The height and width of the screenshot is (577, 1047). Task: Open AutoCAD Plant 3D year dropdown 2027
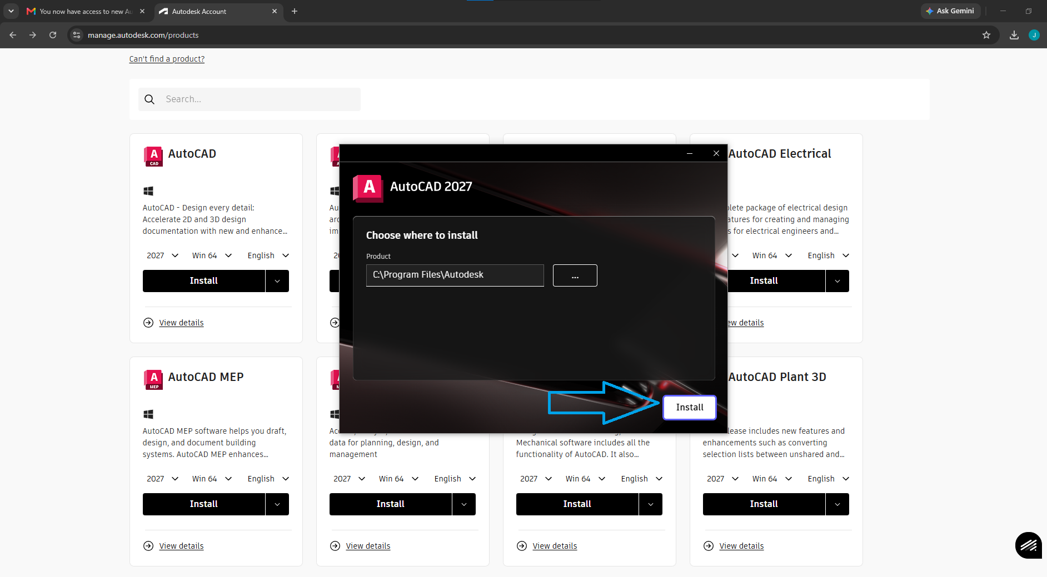click(x=722, y=479)
